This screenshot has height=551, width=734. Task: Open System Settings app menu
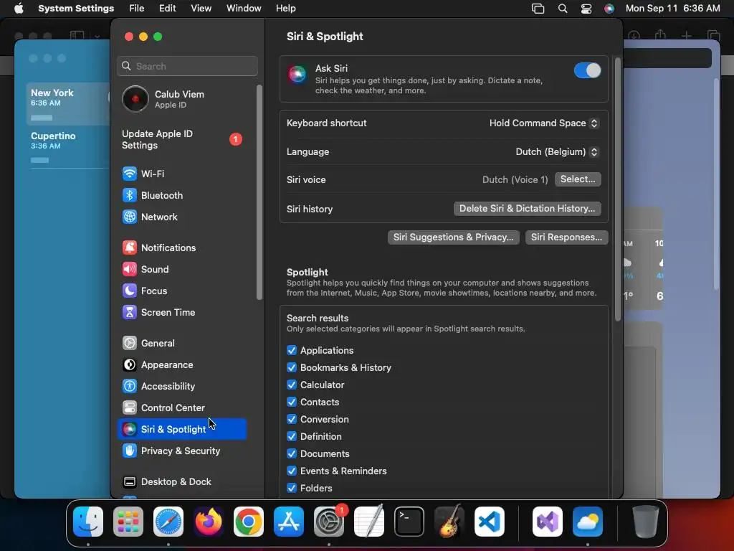point(76,9)
